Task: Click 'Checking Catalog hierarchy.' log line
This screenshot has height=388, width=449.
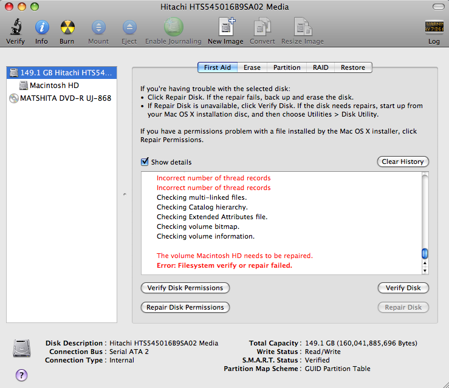Action: (x=202, y=207)
